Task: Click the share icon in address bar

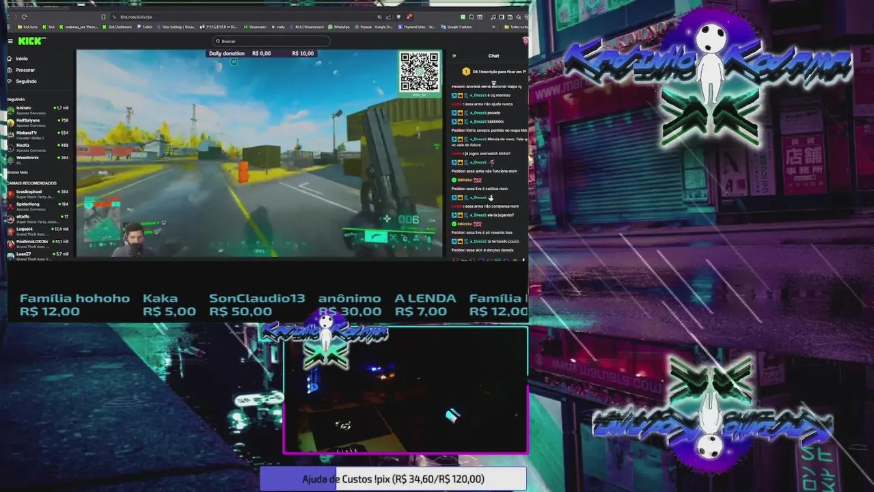Action: point(389,16)
